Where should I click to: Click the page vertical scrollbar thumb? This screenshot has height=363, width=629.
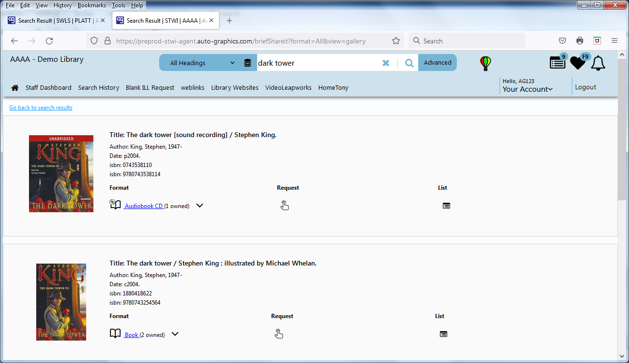[x=621, y=130]
